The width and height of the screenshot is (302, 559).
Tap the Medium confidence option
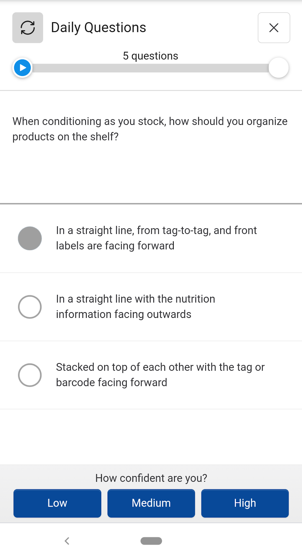click(151, 503)
